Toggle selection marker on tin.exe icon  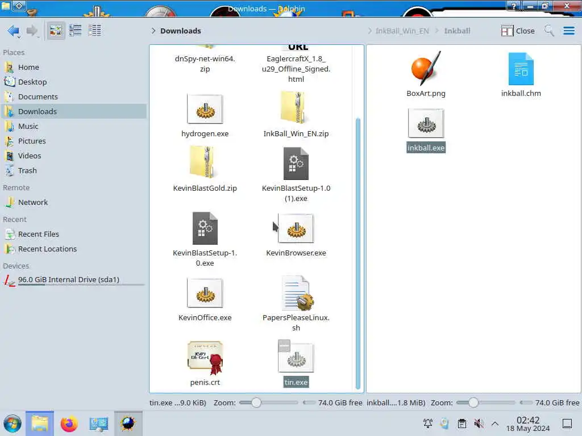[284, 346]
